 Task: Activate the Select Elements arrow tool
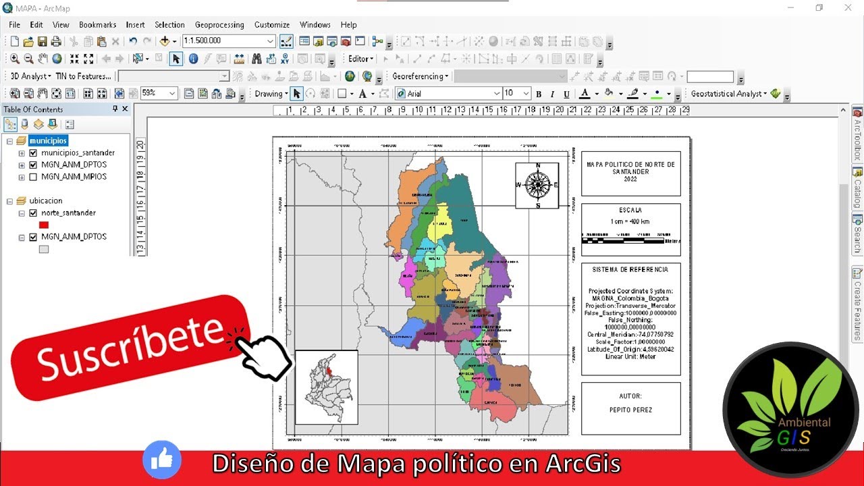click(x=176, y=59)
